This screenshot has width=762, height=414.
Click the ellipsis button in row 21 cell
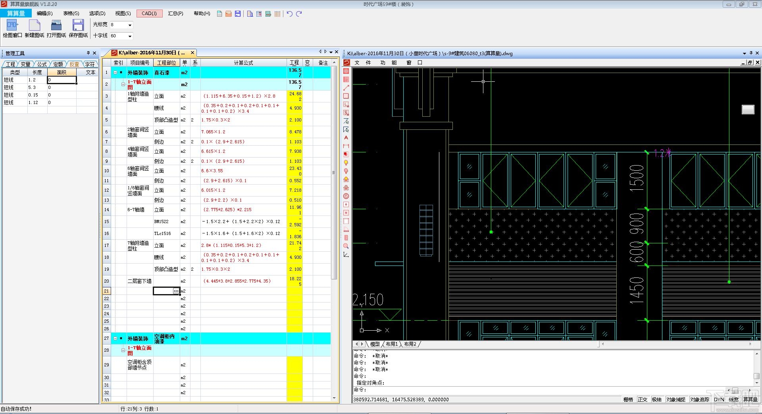[x=176, y=291]
